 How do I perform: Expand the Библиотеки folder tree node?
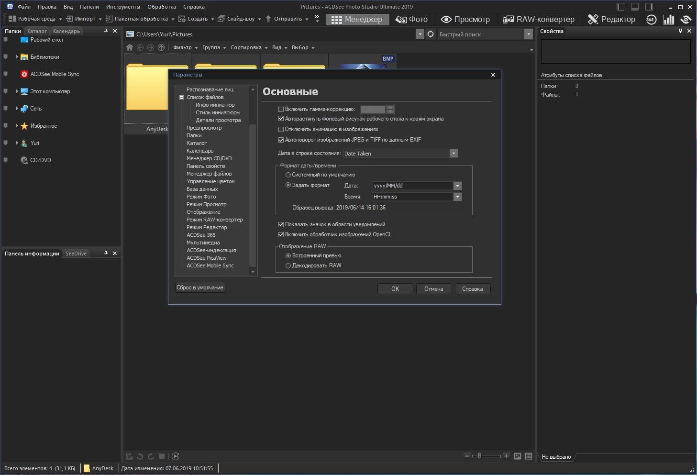pyautogui.click(x=17, y=57)
